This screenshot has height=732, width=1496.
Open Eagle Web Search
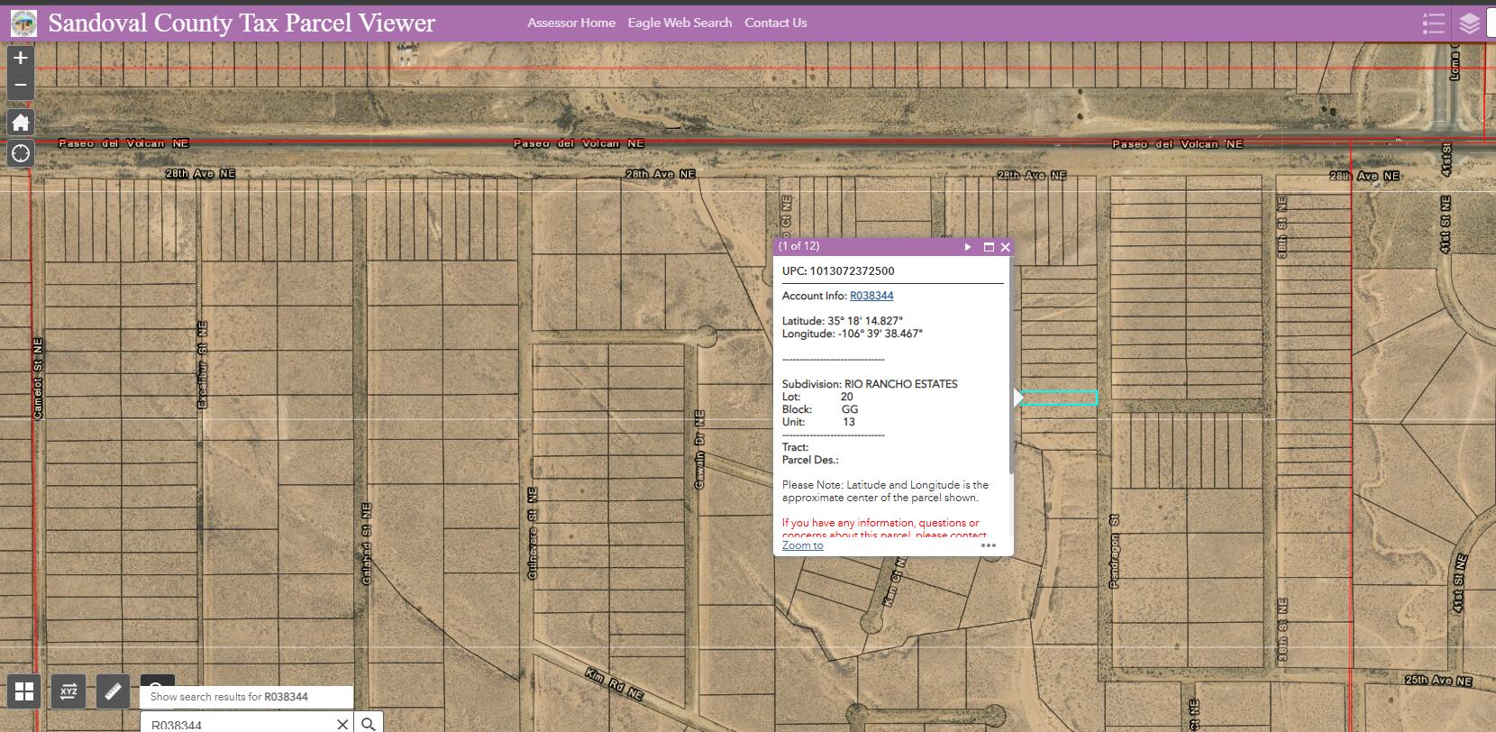[680, 23]
